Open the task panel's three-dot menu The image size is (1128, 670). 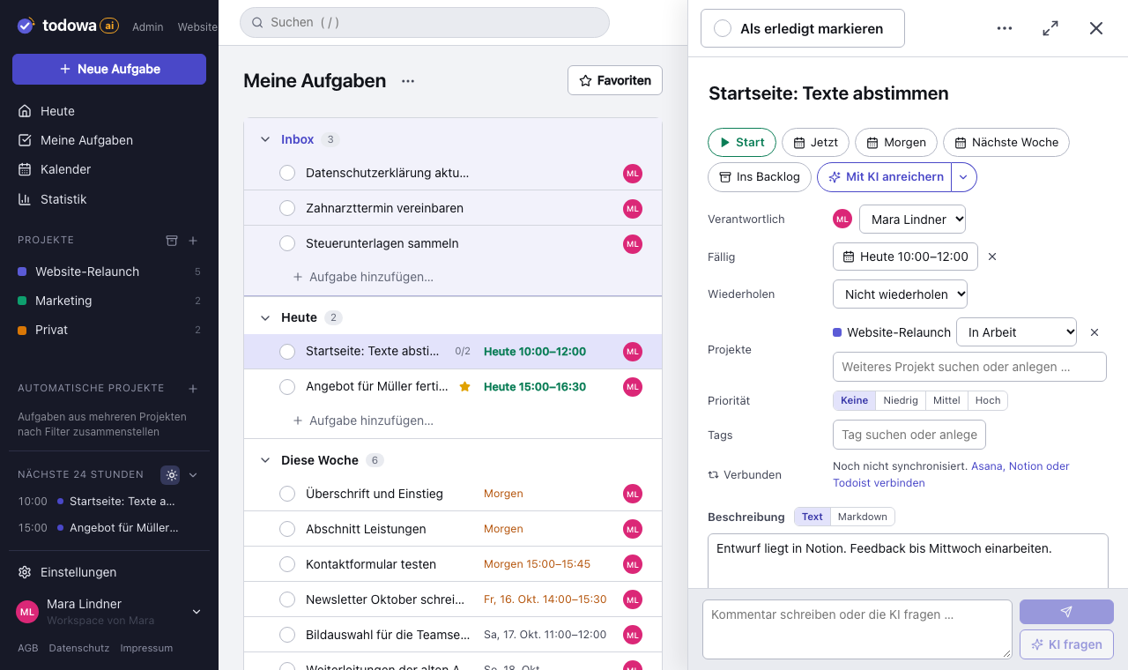pos(1005,28)
